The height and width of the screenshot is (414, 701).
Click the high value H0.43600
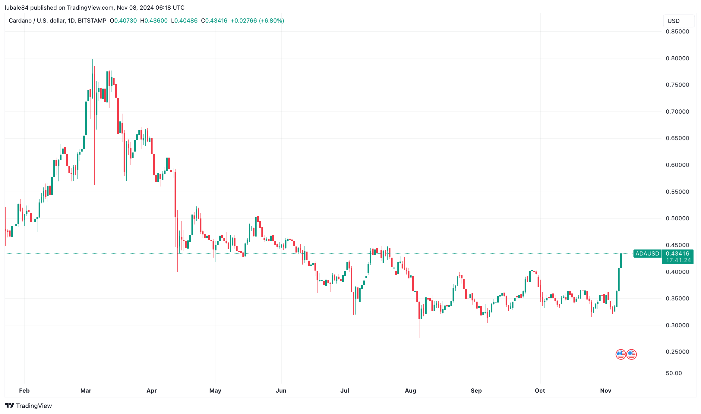[154, 20]
